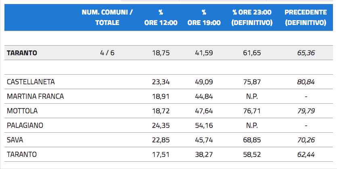Click Taranto province's 61,65 final value
337x169 pixels.
tap(252, 53)
